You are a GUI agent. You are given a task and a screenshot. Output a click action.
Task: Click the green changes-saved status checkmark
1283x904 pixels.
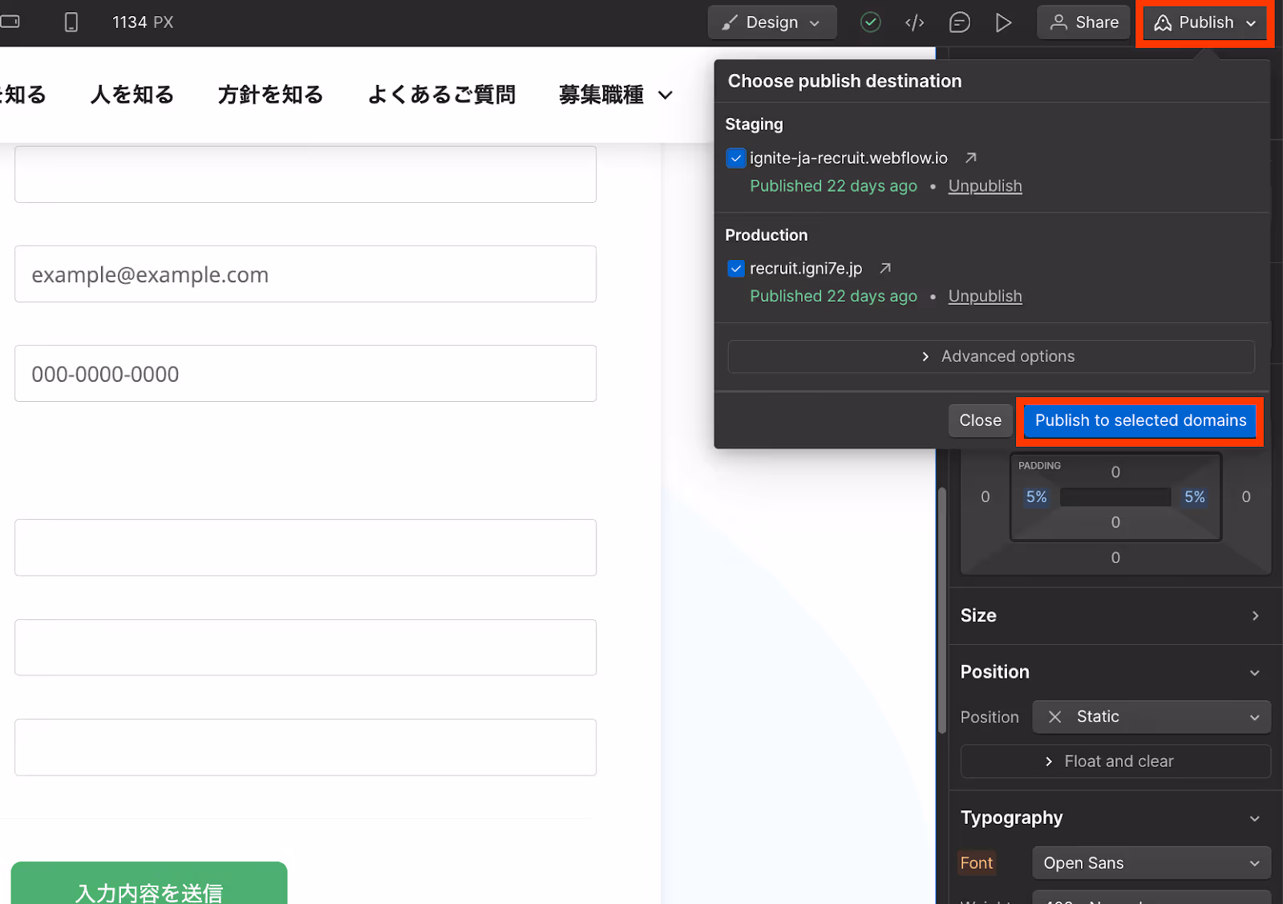(x=870, y=22)
